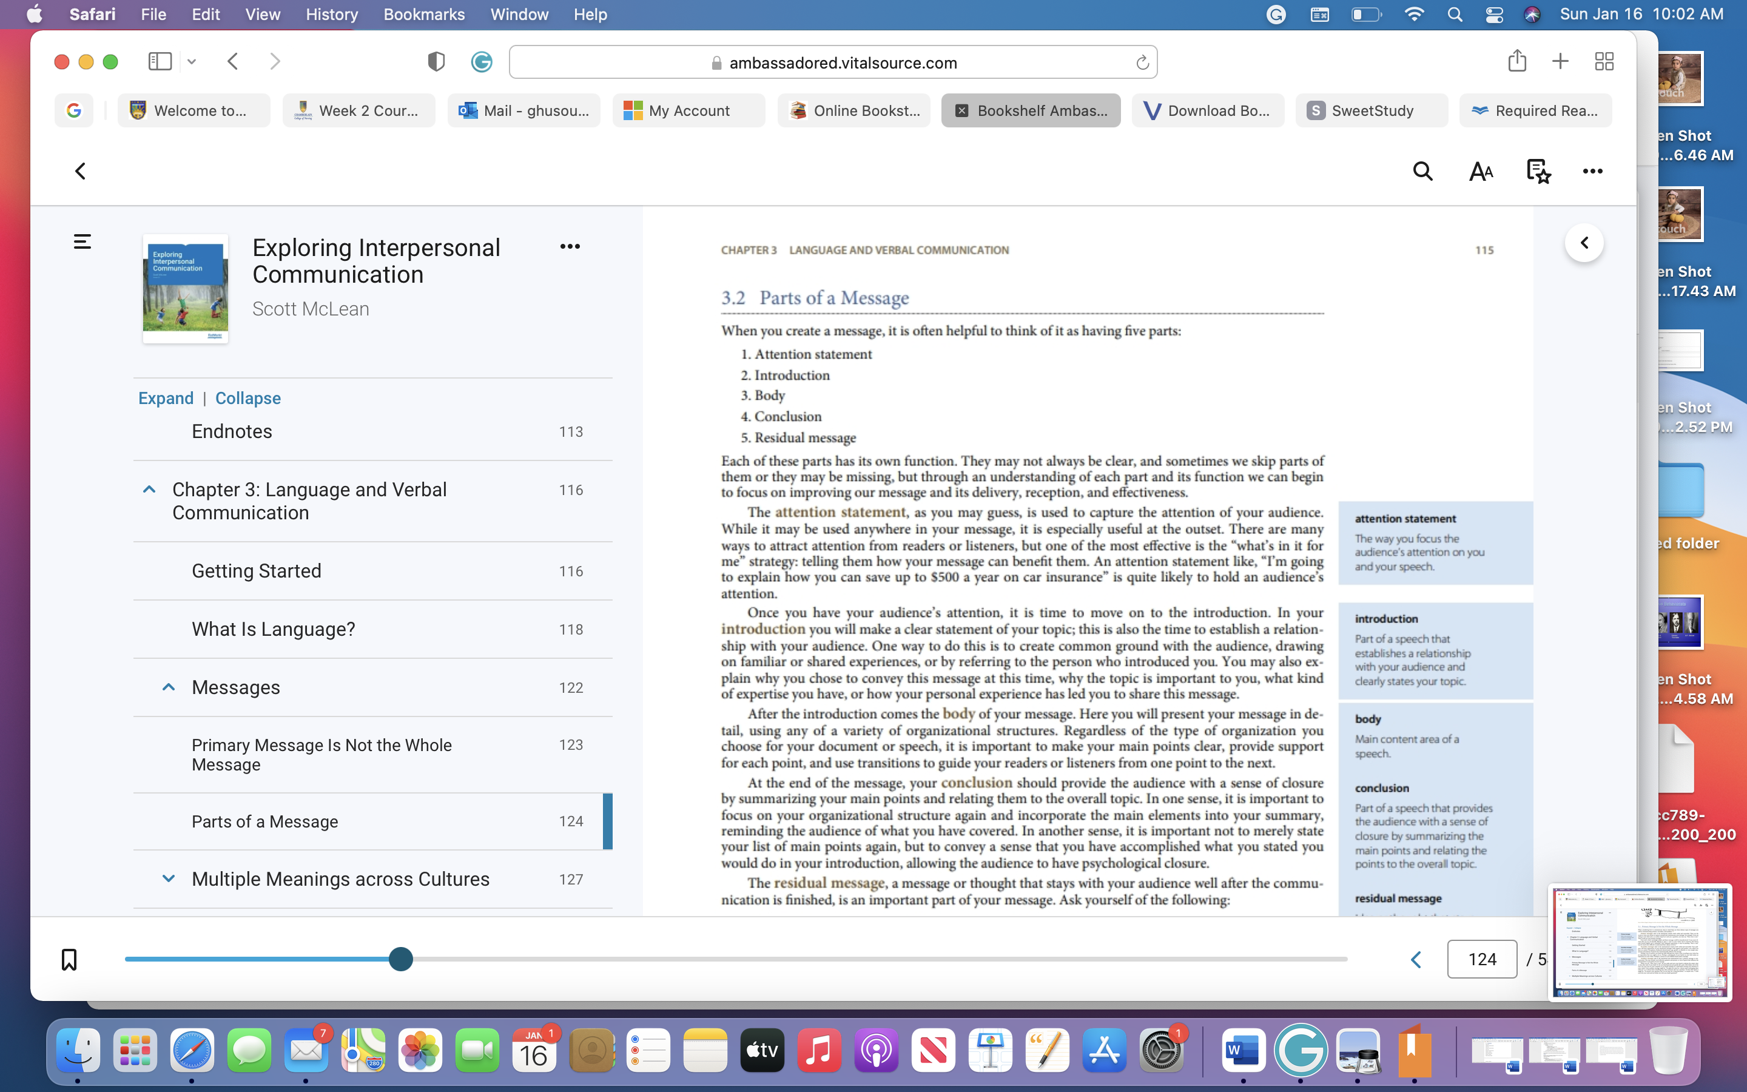Open the notebook highlights star icon
The image size is (1747, 1092).
1538,171
